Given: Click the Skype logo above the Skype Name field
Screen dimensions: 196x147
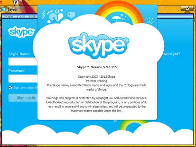Looking at the screenshot, I should [x=21, y=32].
